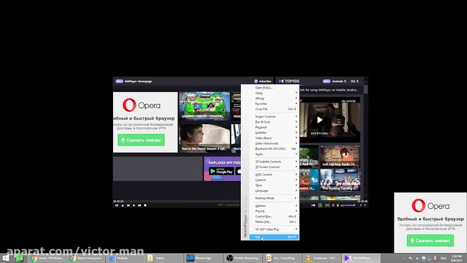Open the Subtitles submenu
The height and width of the screenshot is (263, 467).
pos(273,133)
